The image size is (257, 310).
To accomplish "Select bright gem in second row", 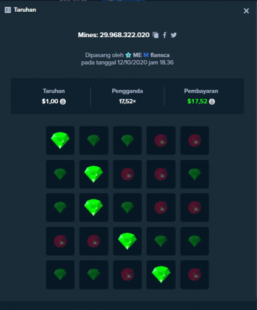I will point(94,174).
